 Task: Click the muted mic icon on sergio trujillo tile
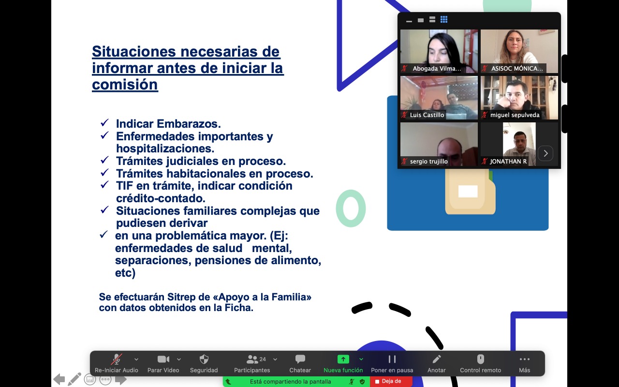[405, 162]
